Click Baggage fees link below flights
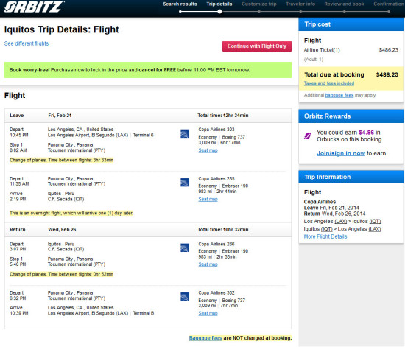405x347 pixels. 205,338
